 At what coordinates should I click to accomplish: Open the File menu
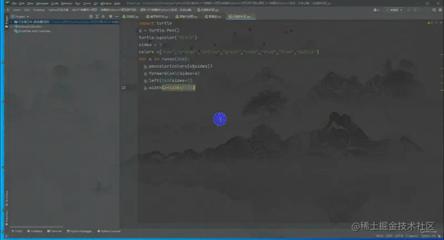[14, 3]
